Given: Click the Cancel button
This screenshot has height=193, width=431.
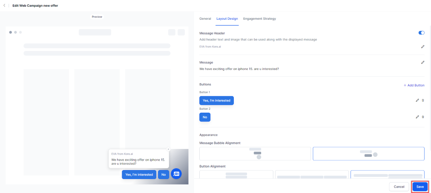Looking at the screenshot, I should [x=399, y=187].
